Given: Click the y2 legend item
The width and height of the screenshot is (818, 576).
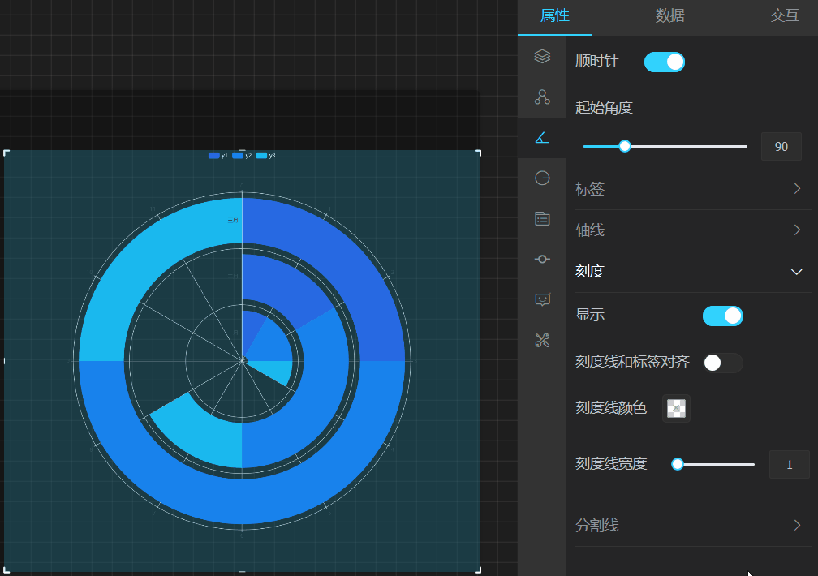Looking at the screenshot, I should [242, 156].
